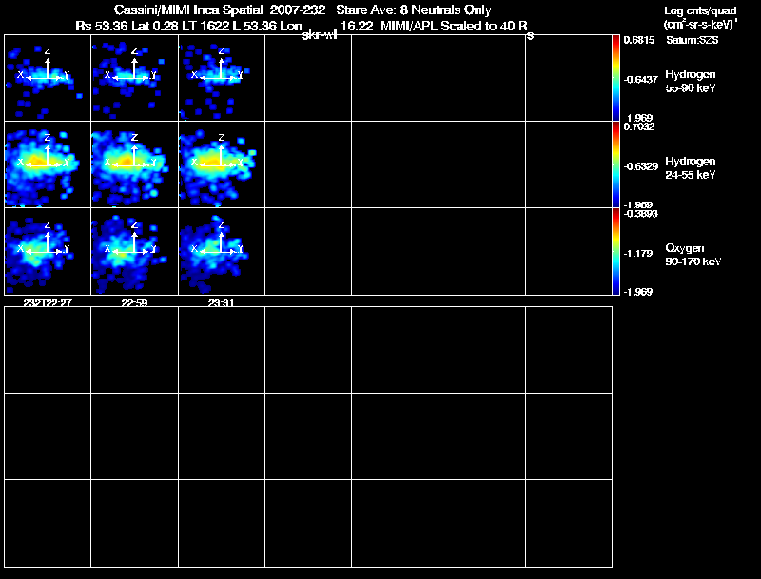Click the 'Rs 53.36 Lat 0.28' position text
761x579 pixels.
click(127, 26)
